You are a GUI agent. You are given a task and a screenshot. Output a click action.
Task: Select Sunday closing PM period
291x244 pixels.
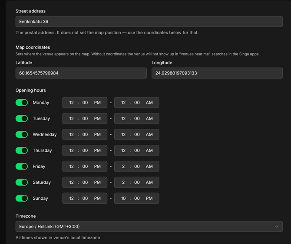[x=149, y=198]
